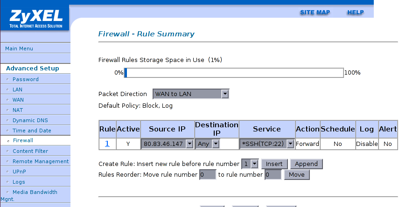
Task: Focus the to rule number field
Action: point(273,175)
